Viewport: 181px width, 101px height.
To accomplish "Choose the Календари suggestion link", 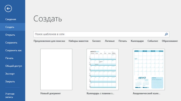I will (137, 41).
